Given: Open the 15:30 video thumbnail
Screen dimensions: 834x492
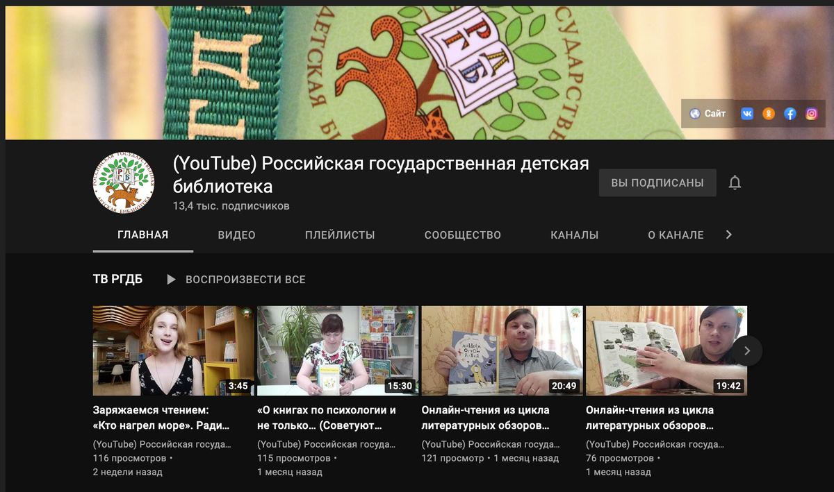Looking at the screenshot, I should click(338, 350).
